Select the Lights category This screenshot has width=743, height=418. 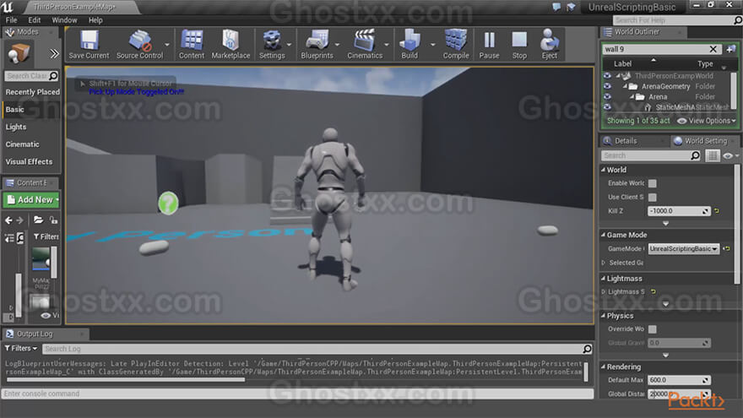click(16, 127)
